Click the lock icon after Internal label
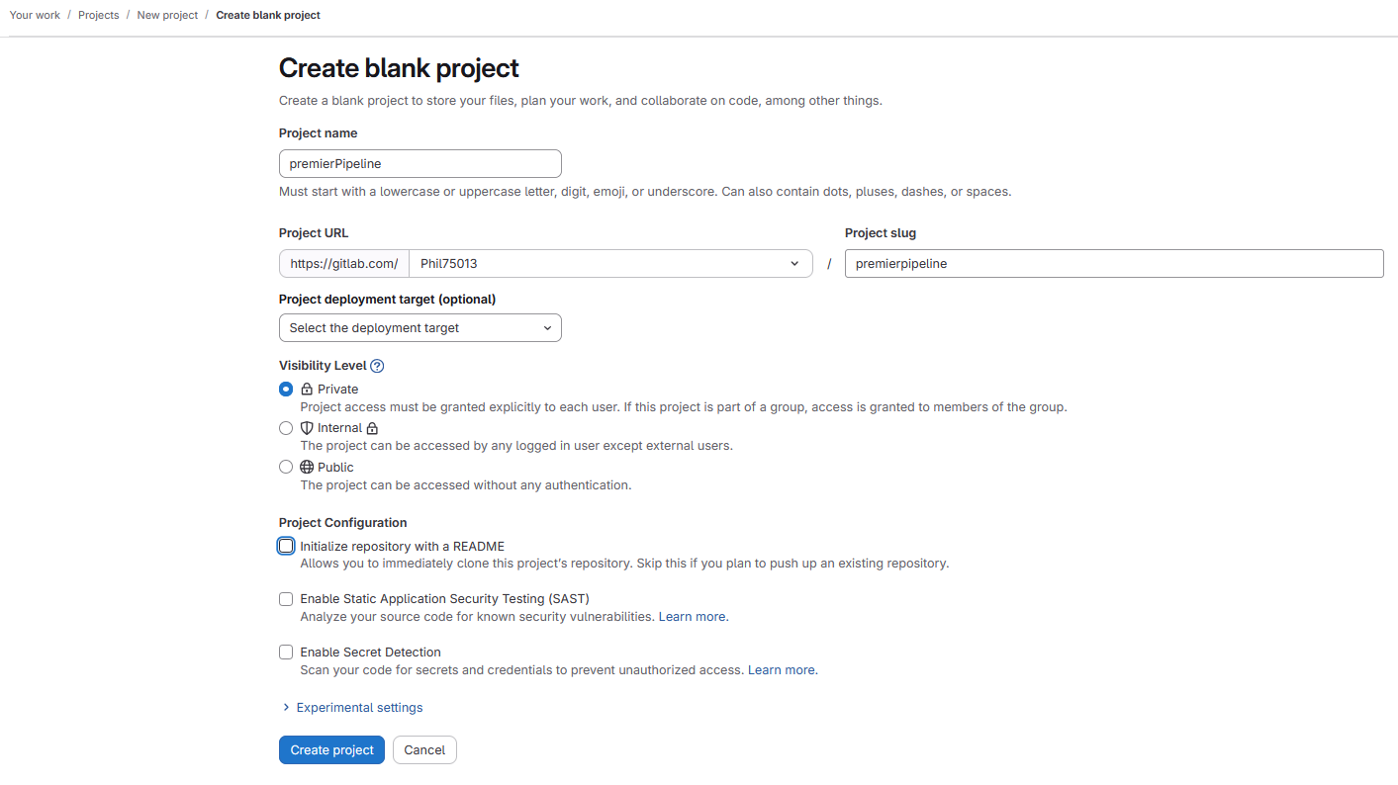This screenshot has width=1398, height=785. [x=372, y=428]
